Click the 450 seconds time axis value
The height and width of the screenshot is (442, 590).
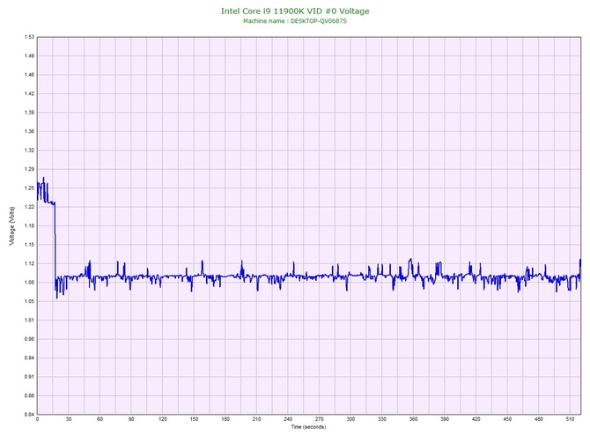[507, 419]
